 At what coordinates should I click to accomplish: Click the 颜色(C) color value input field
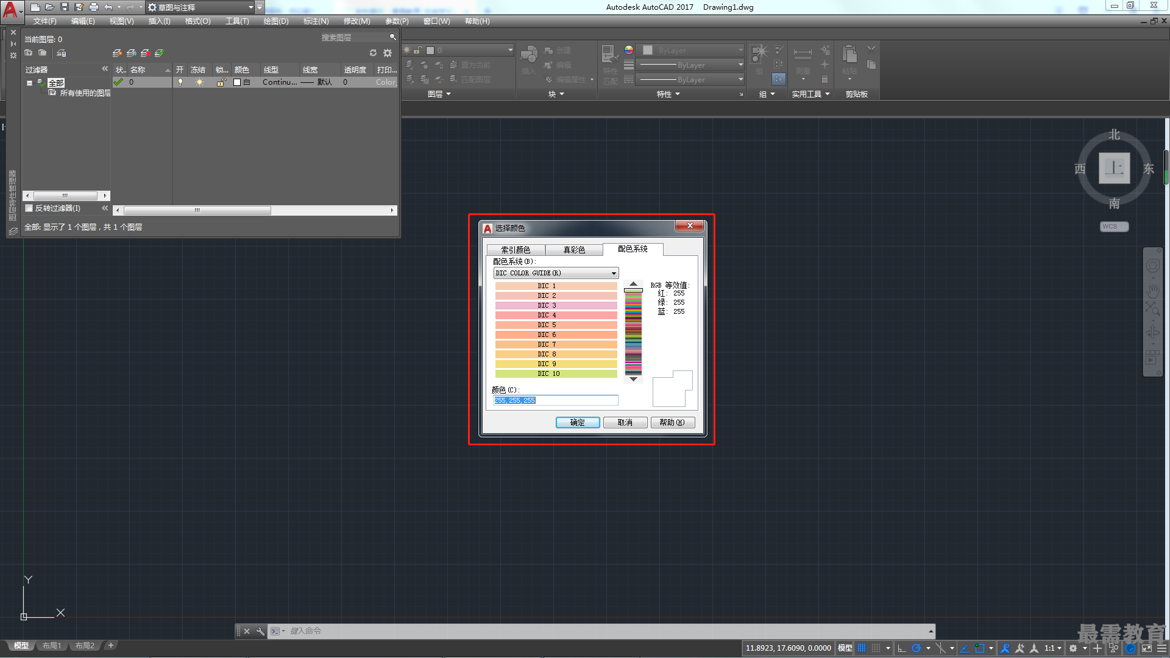[x=556, y=400]
